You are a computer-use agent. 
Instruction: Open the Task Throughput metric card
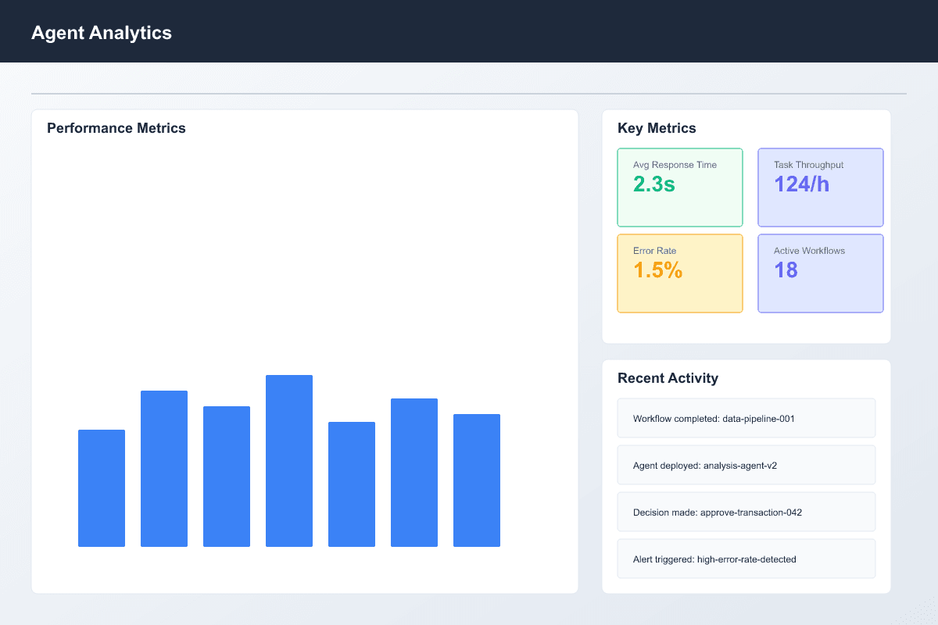820,187
